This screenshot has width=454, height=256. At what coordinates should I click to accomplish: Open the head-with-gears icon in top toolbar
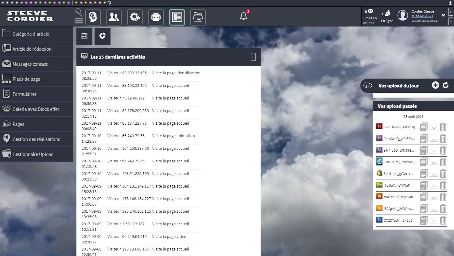(x=93, y=17)
